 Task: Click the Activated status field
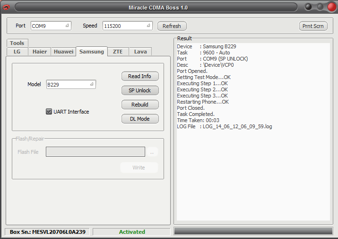132,232
